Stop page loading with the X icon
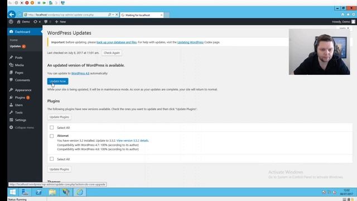The width and height of the screenshot is (357, 201). pyautogui.click(x=117, y=15)
